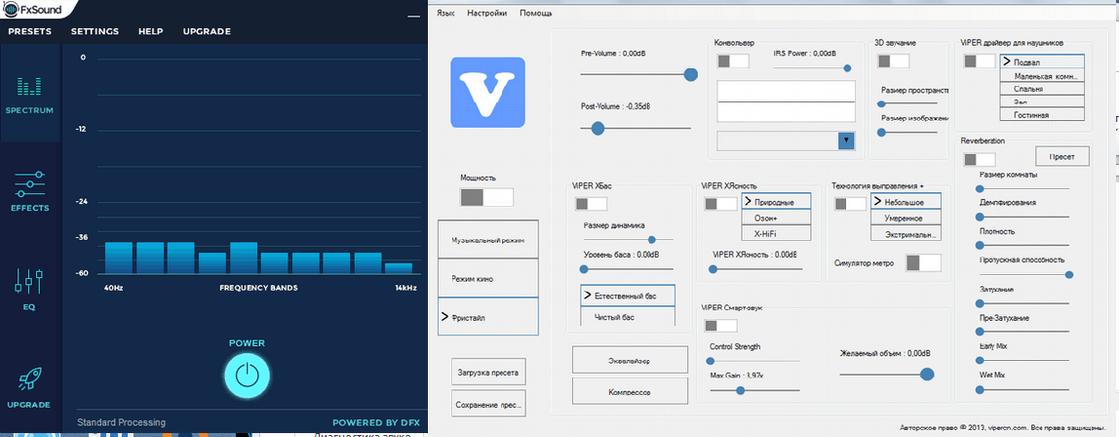Open the Конвольвер dropdown arrow
Image resolution: width=1119 pixels, height=437 pixels.
coord(846,140)
